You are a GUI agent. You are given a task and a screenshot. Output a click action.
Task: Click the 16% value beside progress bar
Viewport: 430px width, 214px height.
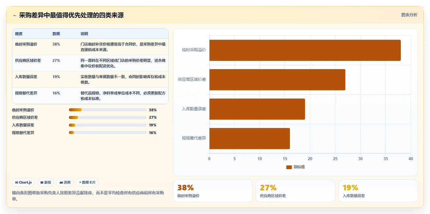click(x=153, y=133)
